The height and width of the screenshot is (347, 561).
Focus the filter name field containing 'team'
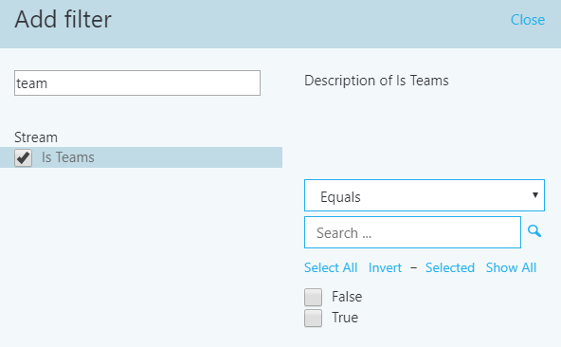pyautogui.click(x=137, y=83)
